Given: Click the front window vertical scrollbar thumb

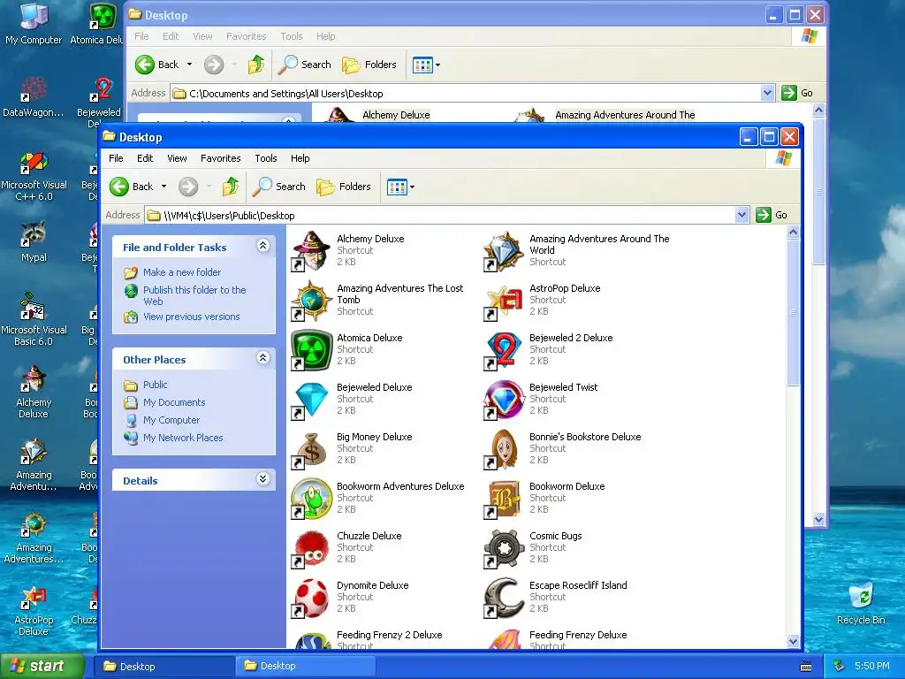Looking at the screenshot, I should tap(793, 312).
